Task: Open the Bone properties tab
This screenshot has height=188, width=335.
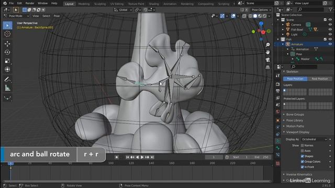Action: [x=278, y=148]
